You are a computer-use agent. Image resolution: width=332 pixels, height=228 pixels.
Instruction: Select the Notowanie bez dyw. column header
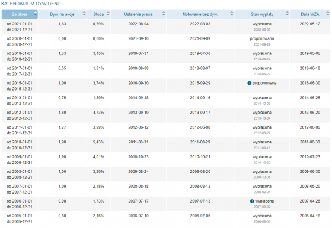[x=200, y=14]
